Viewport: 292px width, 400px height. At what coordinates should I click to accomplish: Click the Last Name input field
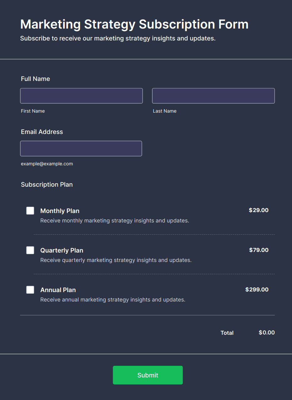[214, 96]
